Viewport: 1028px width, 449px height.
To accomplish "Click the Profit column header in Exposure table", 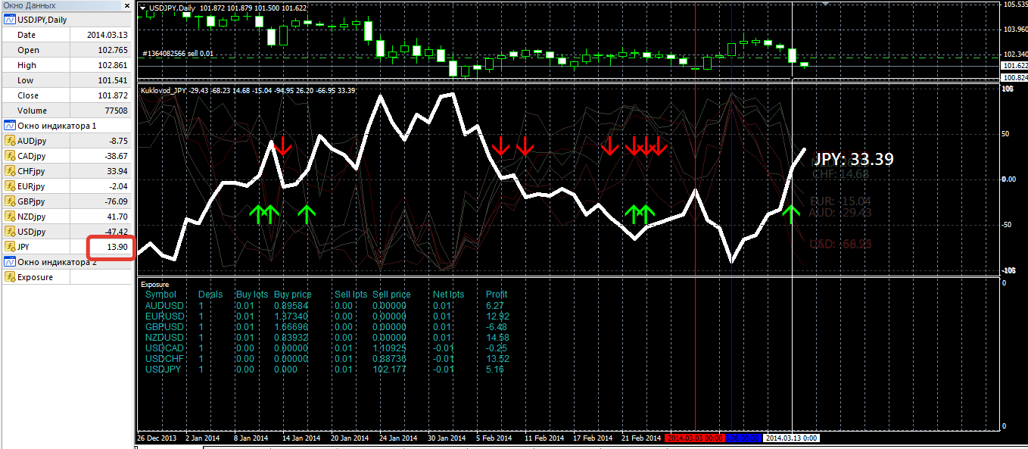I will click(497, 295).
